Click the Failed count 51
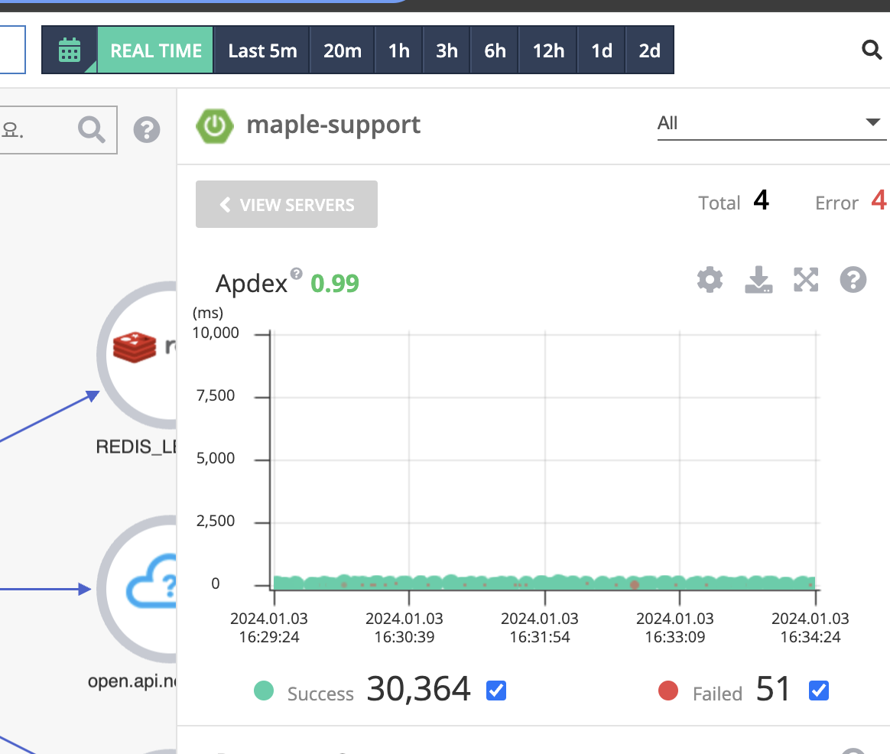This screenshot has width=890, height=754. click(773, 689)
